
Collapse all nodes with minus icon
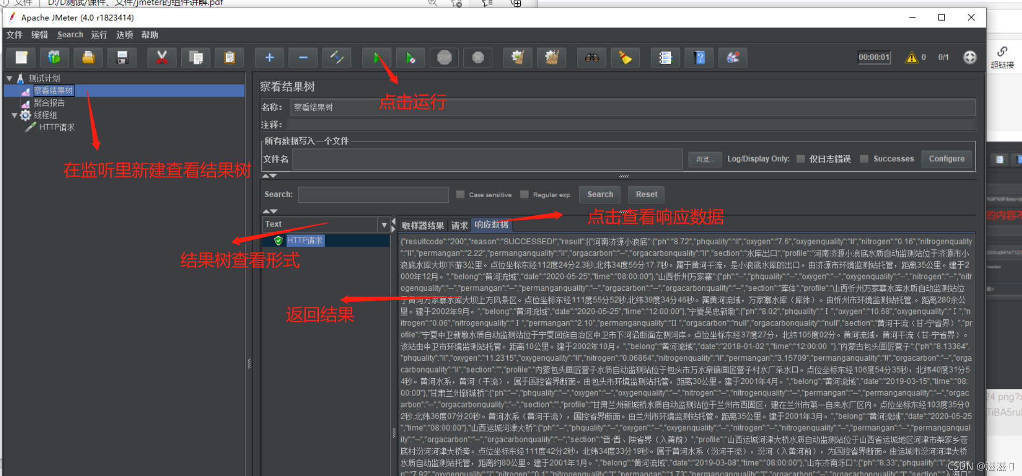click(303, 57)
